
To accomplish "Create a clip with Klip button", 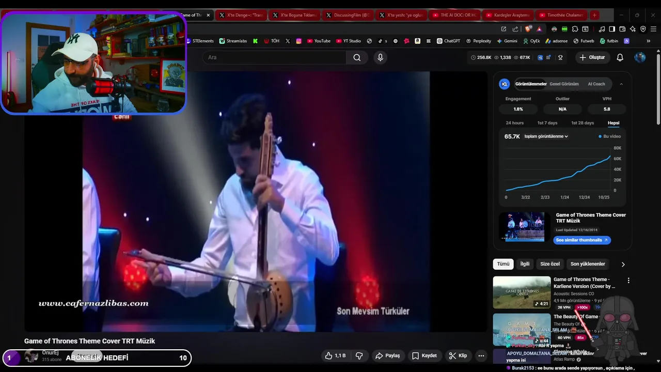I will (x=458, y=355).
